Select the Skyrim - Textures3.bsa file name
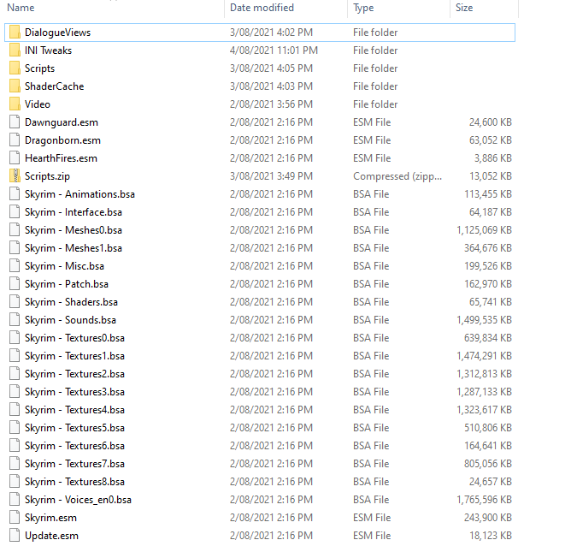The height and width of the screenshot is (546, 577). coord(74,392)
